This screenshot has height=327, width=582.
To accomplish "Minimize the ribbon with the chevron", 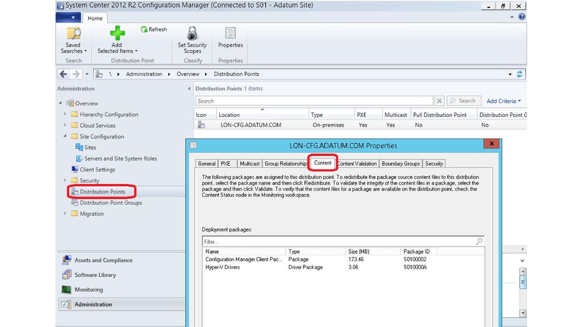I will [512, 16].
